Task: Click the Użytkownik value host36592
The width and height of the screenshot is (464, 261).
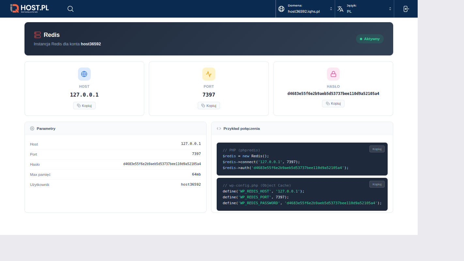Action: [191, 184]
